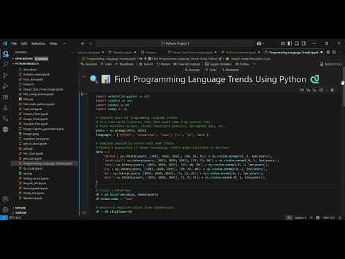
Task: Open the View menu
Action: 53,43
